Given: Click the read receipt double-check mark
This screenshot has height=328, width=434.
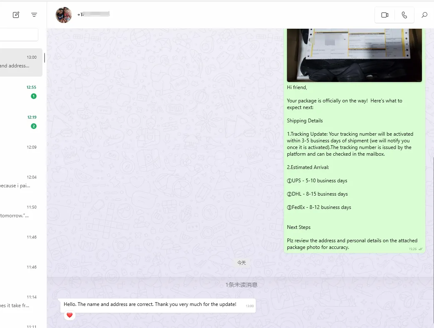Looking at the screenshot, I should (420, 249).
